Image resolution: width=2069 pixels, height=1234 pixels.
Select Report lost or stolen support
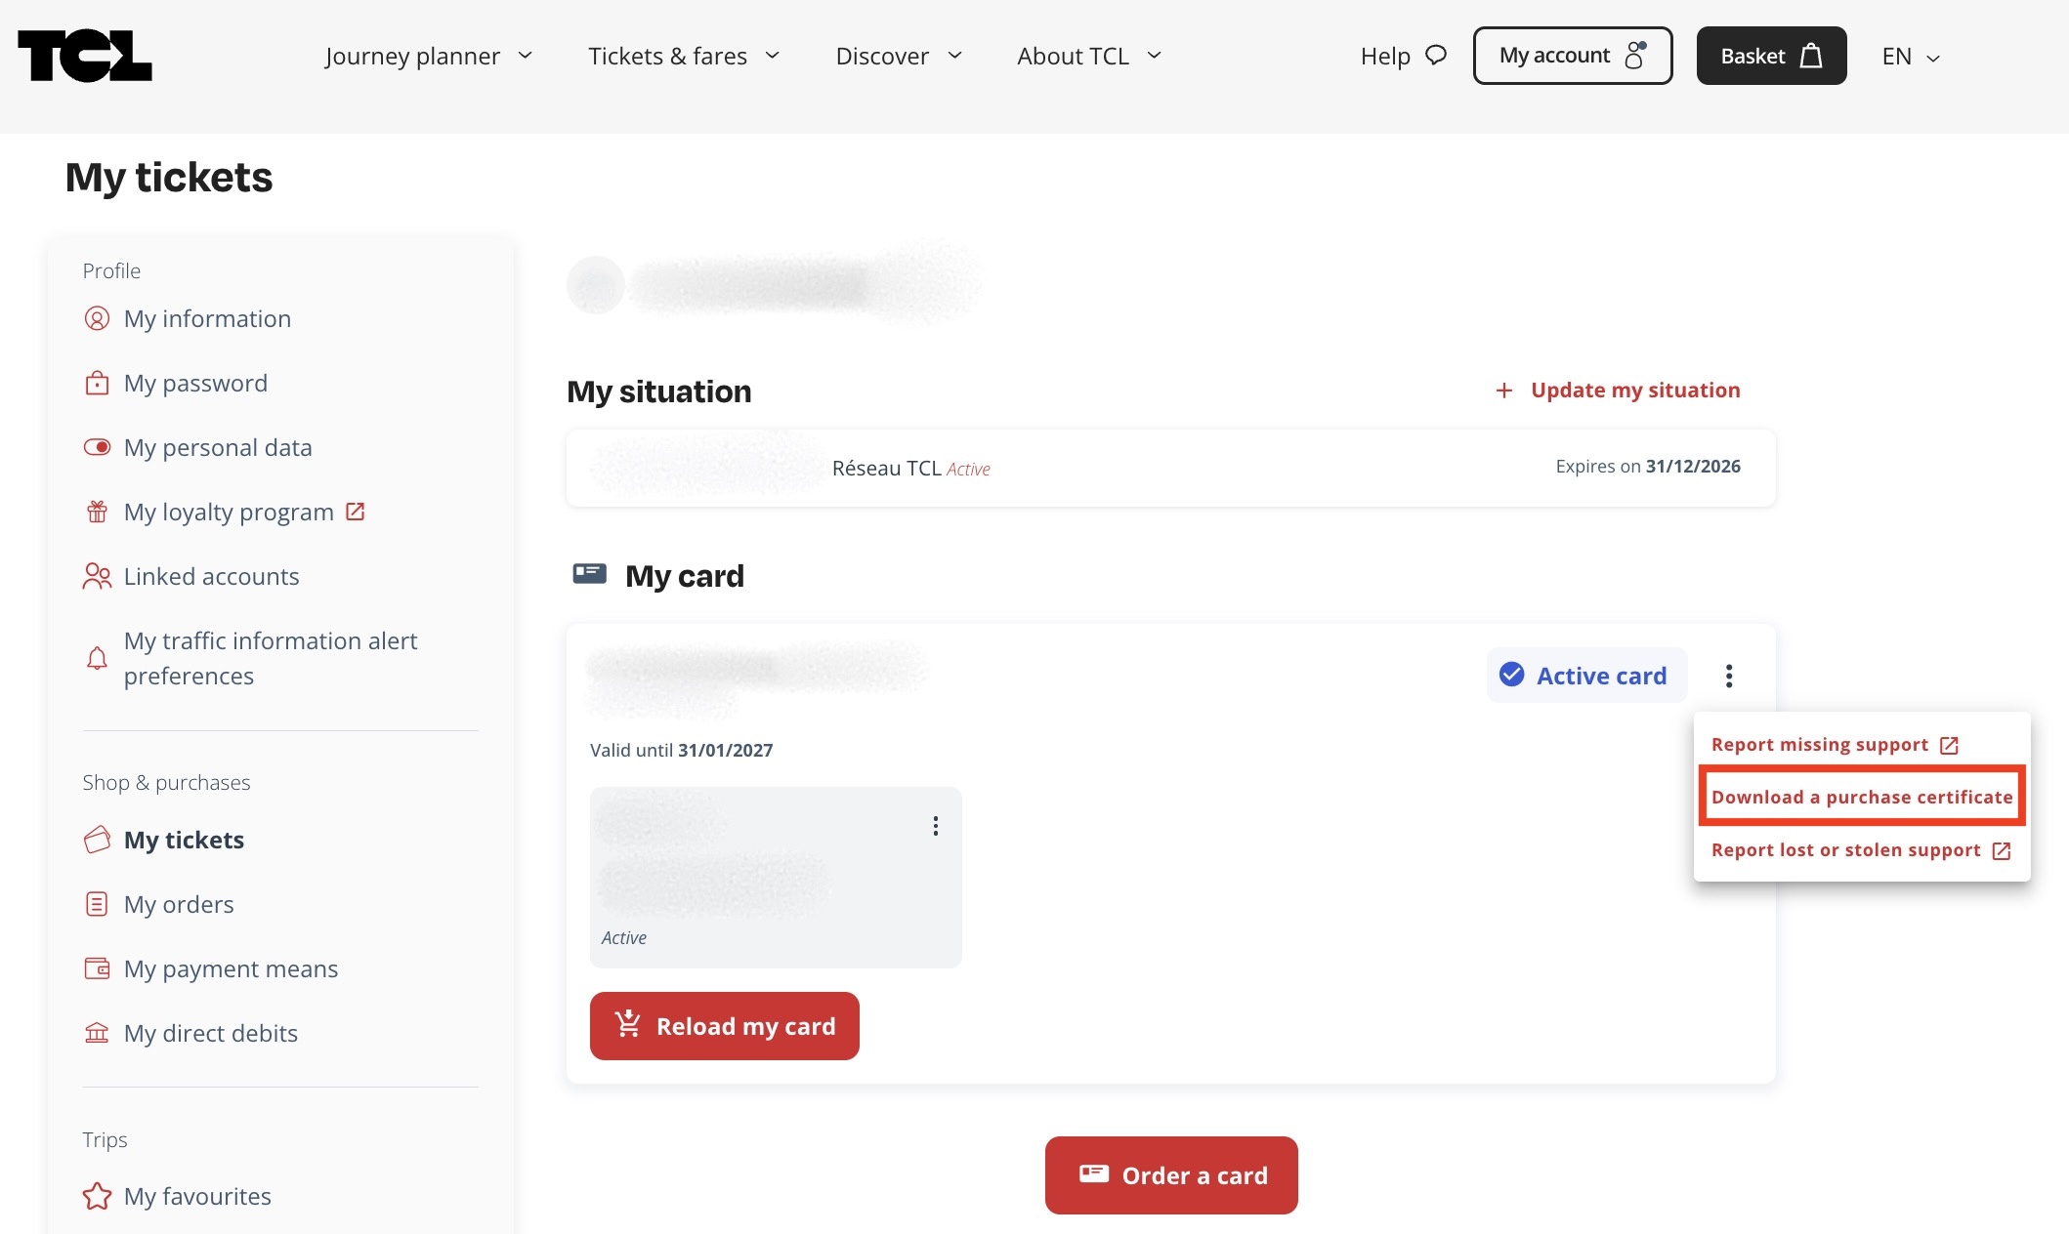[1861, 850]
